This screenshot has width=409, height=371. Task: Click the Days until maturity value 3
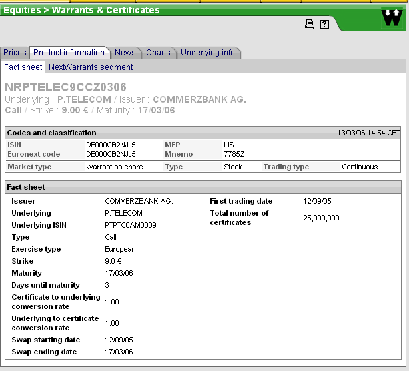pos(107,285)
